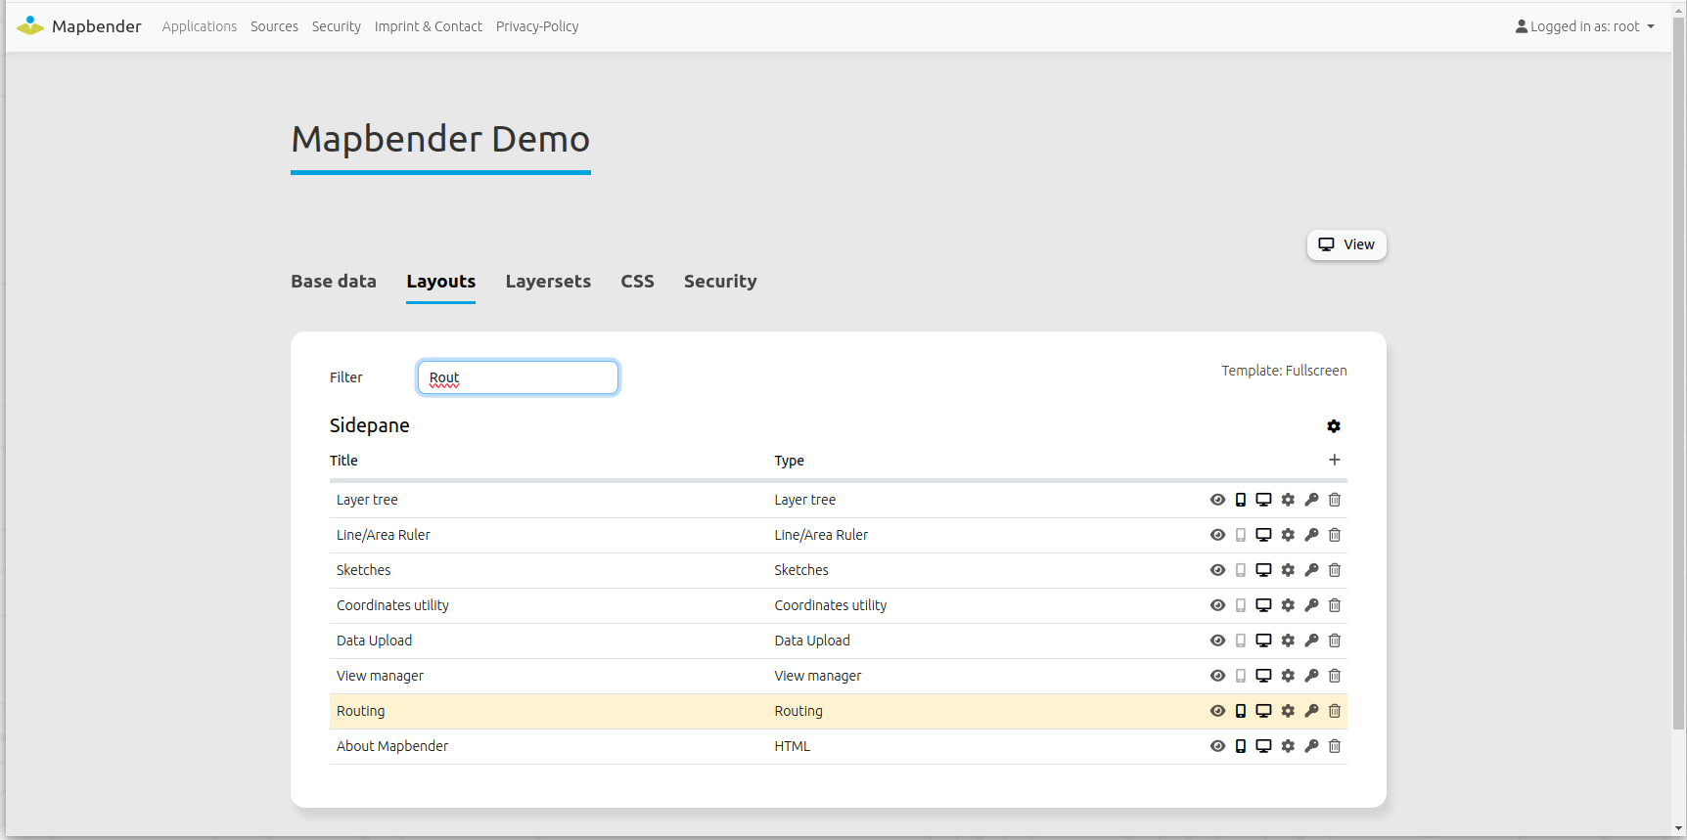Select the 'Template: Fullscreen' text

tap(1284, 371)
